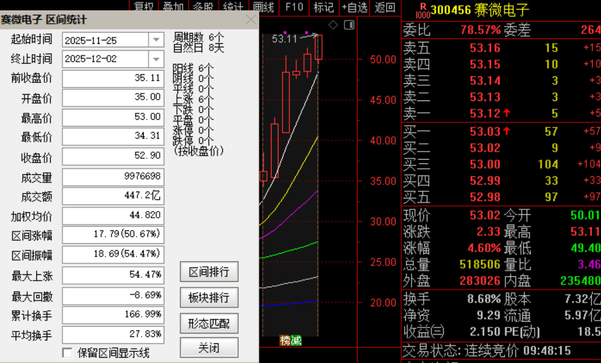Image resolution: width=601 pixels, height=363 pixels.
Task: Click the 涨幅 value 4.60%
Action: click(484, 248)
